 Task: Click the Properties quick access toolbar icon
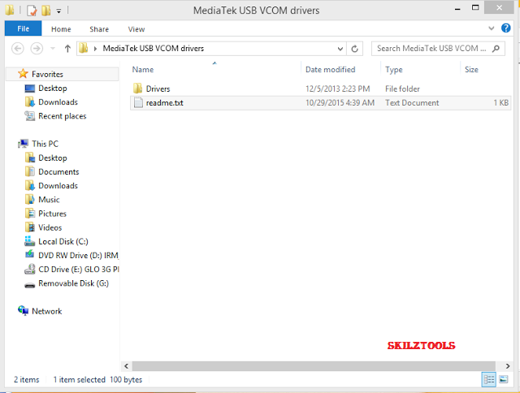[32, 11]
